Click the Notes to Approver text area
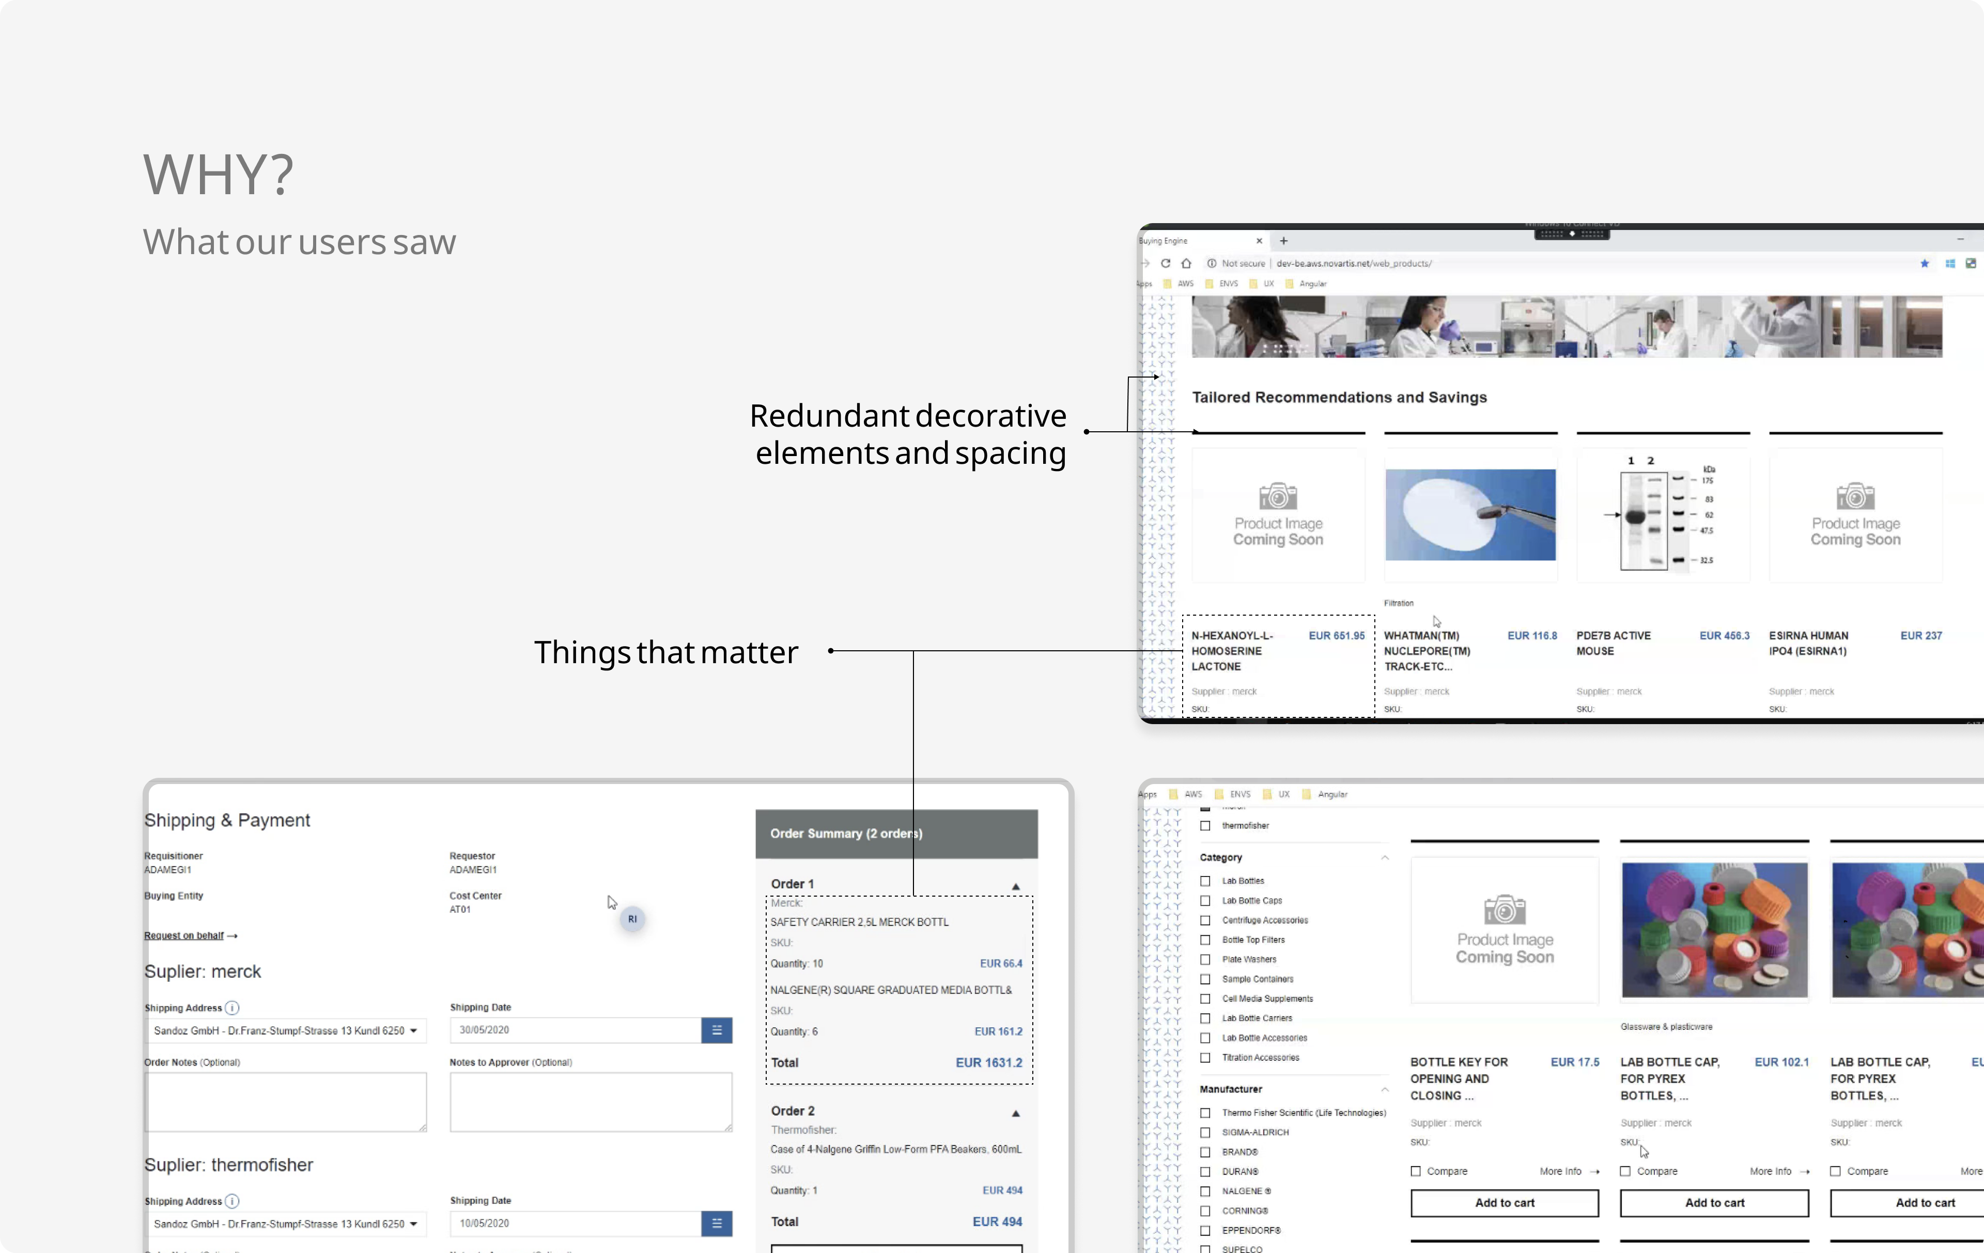The width and height of the screenshot is (1984, 1253). [591, 1102]
